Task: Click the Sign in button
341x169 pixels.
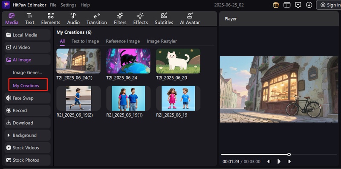Action: pos(329,5)
